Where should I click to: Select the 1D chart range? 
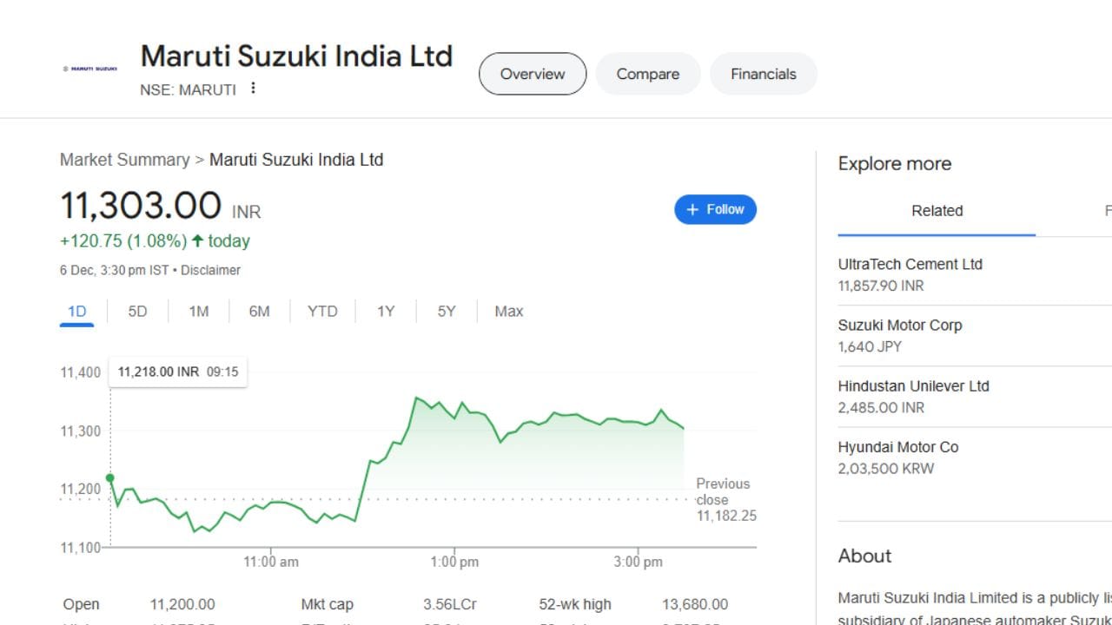point(76,312)
